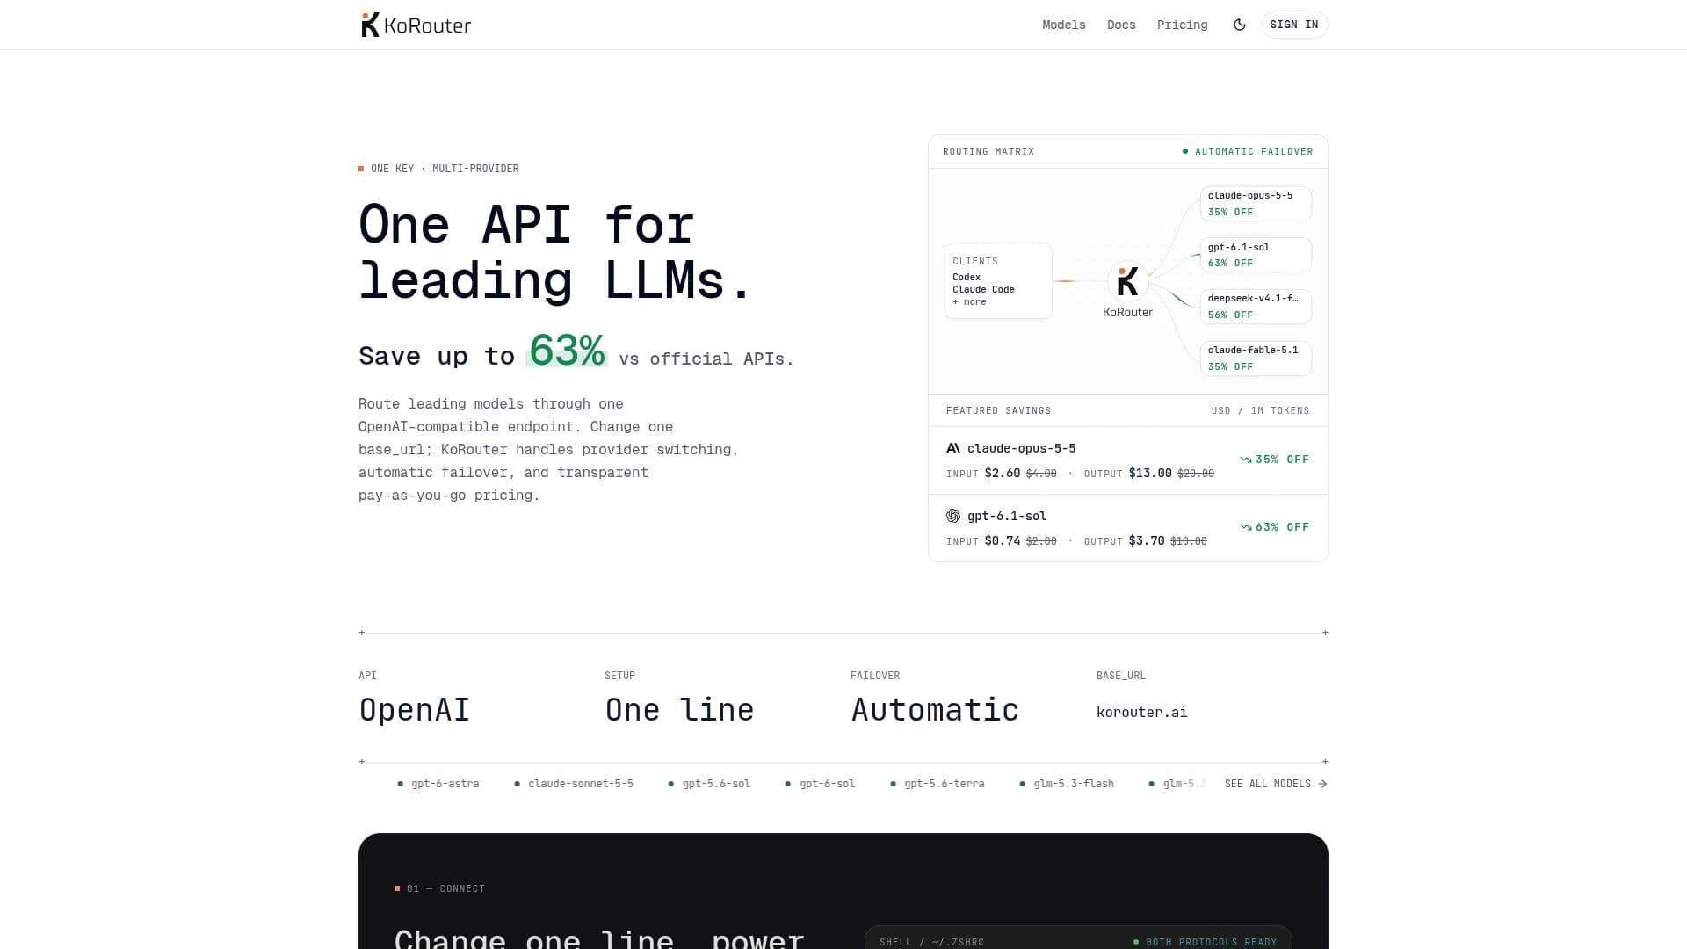The image size is (1687, 949).
Task: Click the 'One API for leading LLMs.' heading
Action: click(555, 252)
